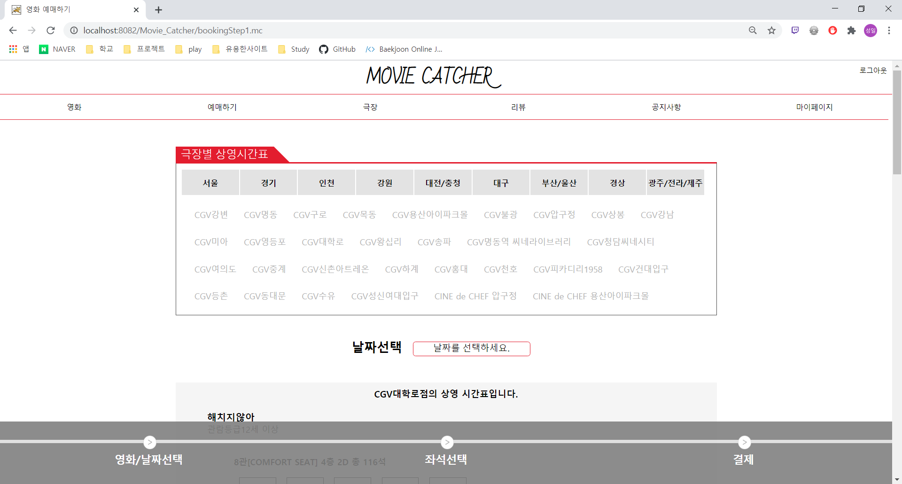Open the 예매하기 menu item

pos(222,107)
